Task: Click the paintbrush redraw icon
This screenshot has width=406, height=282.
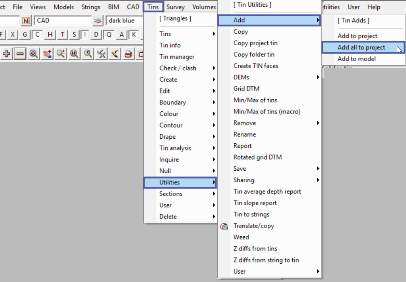Action: (115, 54)
